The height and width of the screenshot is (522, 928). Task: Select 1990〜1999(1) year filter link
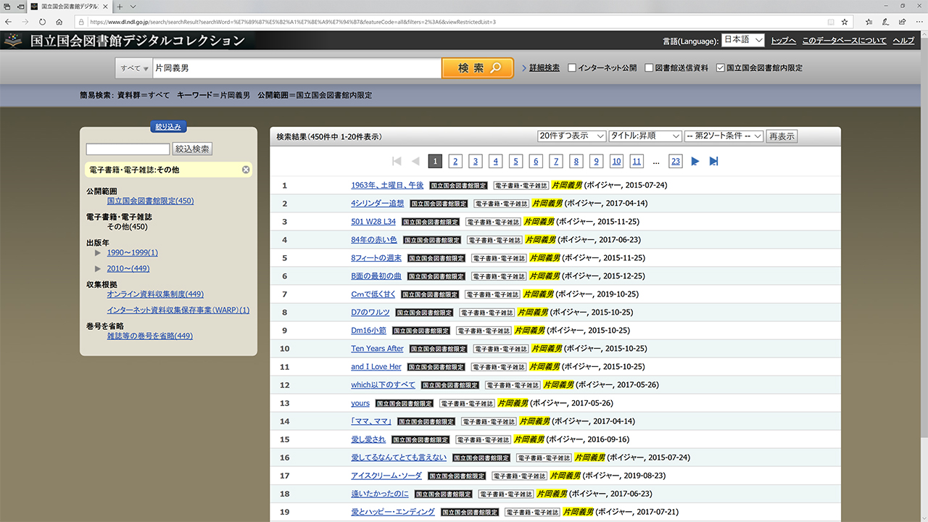click(132, 253)
